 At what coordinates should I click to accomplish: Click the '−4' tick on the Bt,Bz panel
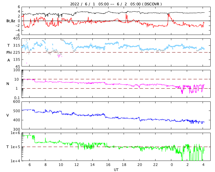(x=17, y=30)
